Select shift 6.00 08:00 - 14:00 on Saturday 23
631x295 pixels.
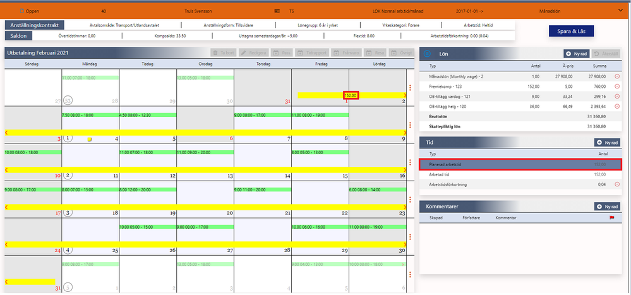pyautogui.click(x=378, y=190)
